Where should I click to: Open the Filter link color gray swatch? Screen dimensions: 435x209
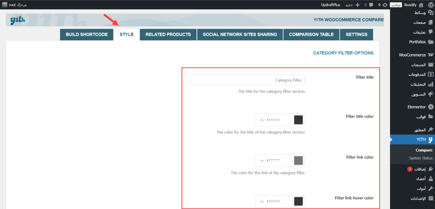point(298,161)
